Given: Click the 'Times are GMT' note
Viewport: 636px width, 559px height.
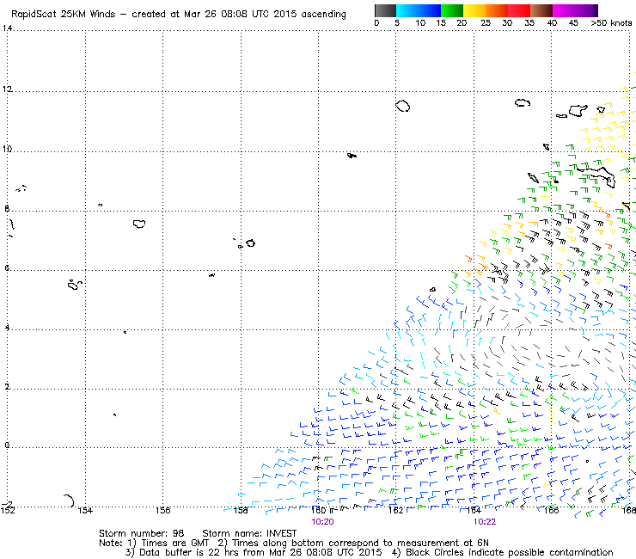Looking at the screenshot, I should [x=175, y=543].
